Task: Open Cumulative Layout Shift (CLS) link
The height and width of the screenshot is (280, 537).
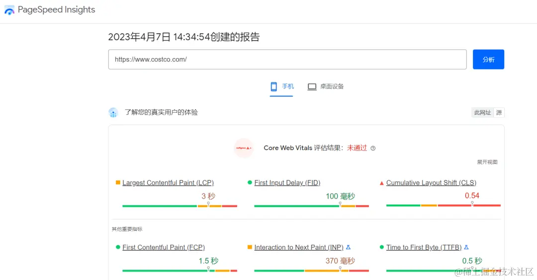Action: [x=431, y=183]
